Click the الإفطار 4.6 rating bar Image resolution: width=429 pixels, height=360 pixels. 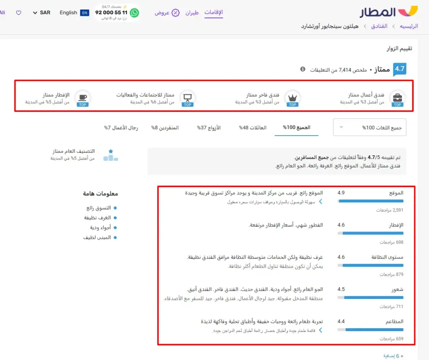click(370, 233)
